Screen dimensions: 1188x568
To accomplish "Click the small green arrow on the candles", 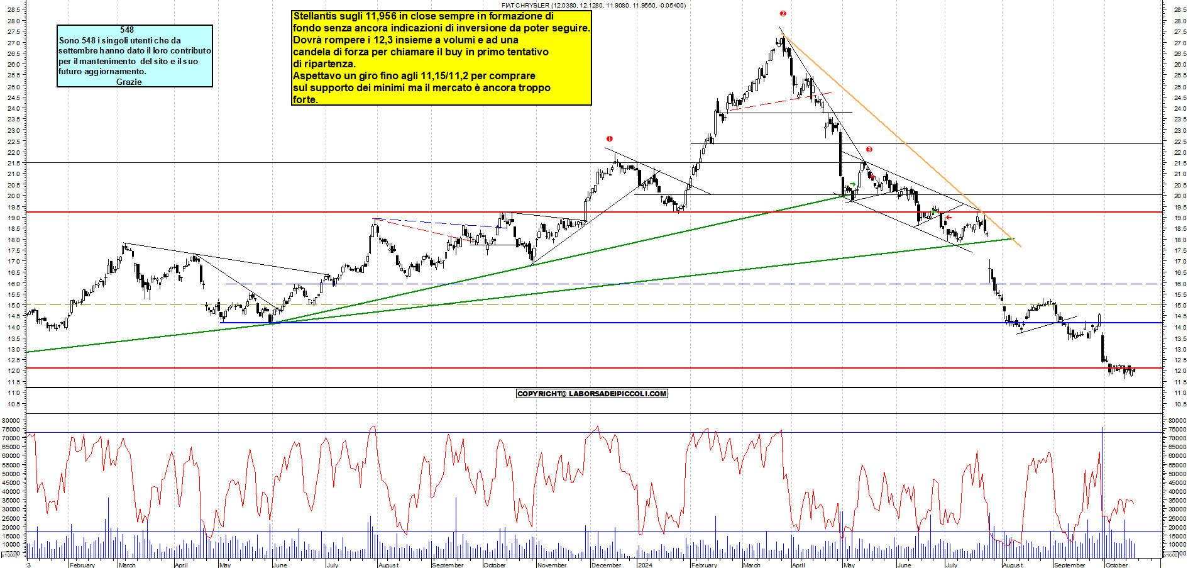I will coord(852,185).
